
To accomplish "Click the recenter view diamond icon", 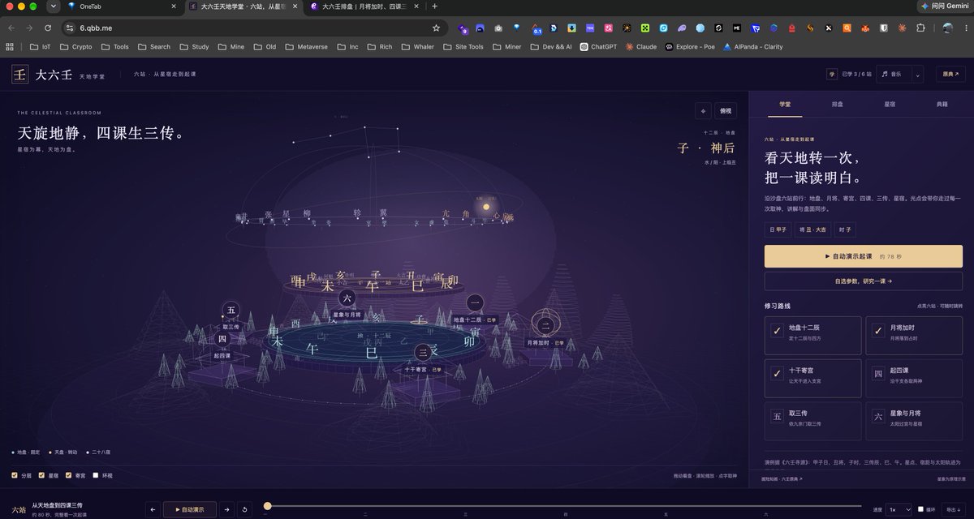I will (702, 111).
